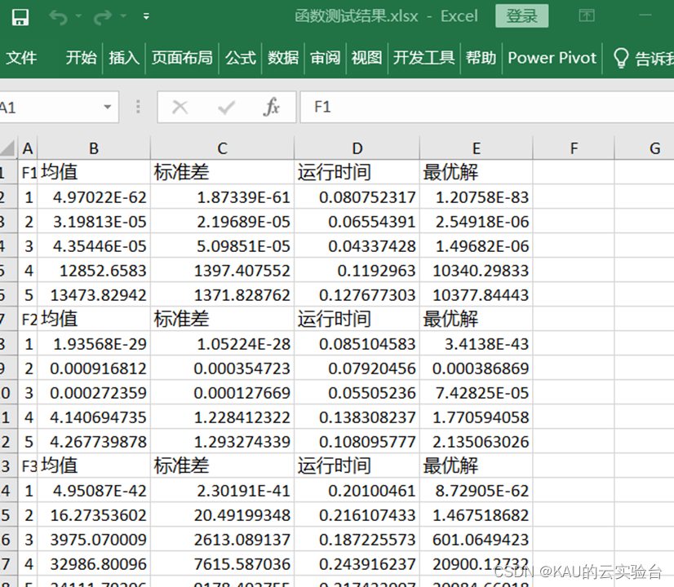Switch to the 视图 ribbon tab
Image resolution: width=674 pixels, height=587 pixels.
coord(366,58)
